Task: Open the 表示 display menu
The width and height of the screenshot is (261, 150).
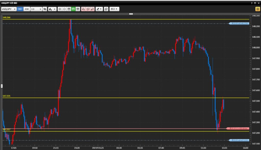Action: 114,9
